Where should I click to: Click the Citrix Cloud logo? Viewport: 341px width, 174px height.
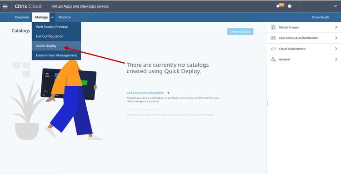click(28, 6)
